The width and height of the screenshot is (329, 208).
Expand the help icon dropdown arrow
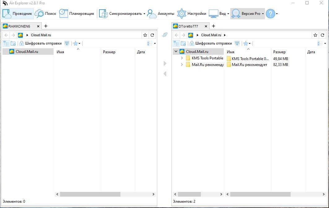point(277,14)
